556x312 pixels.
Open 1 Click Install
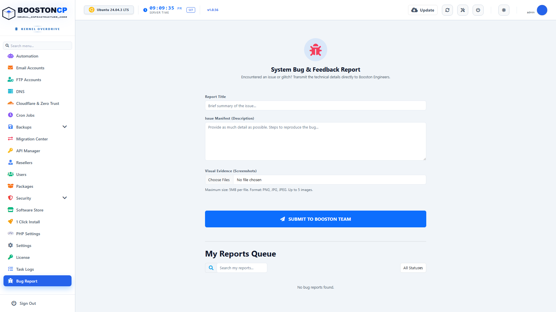[37, 222]
